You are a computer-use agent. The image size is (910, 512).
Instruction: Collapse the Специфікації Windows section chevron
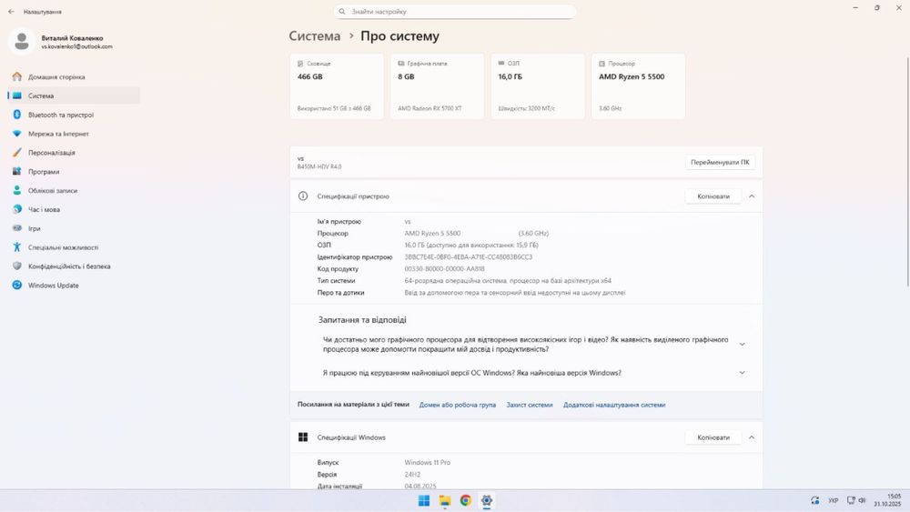point(752,437)
